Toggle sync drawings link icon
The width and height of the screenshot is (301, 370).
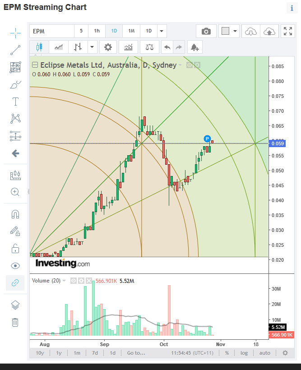click(x=15, y=283)
